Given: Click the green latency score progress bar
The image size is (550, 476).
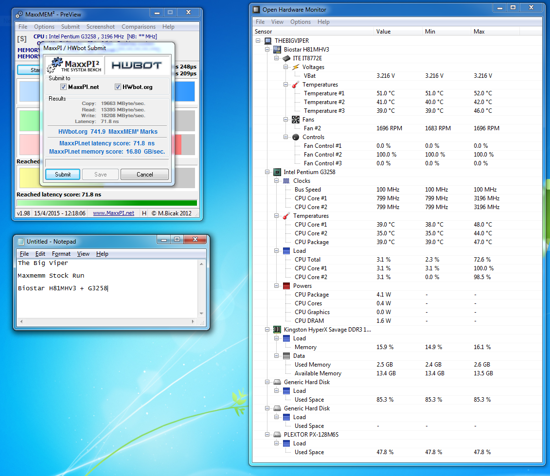Looking at the screenshot, I should pos(106,203).
